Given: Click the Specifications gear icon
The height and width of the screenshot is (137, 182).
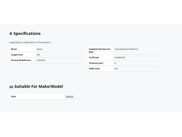Looking at the screenshot, I should pyautogui.click(x=11, y=34).
